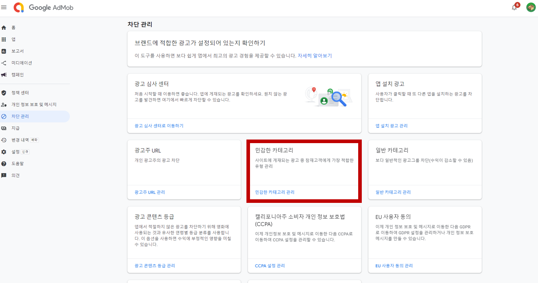Click the Google AdMob logo
538x283 pixels.
pos(43,8)
